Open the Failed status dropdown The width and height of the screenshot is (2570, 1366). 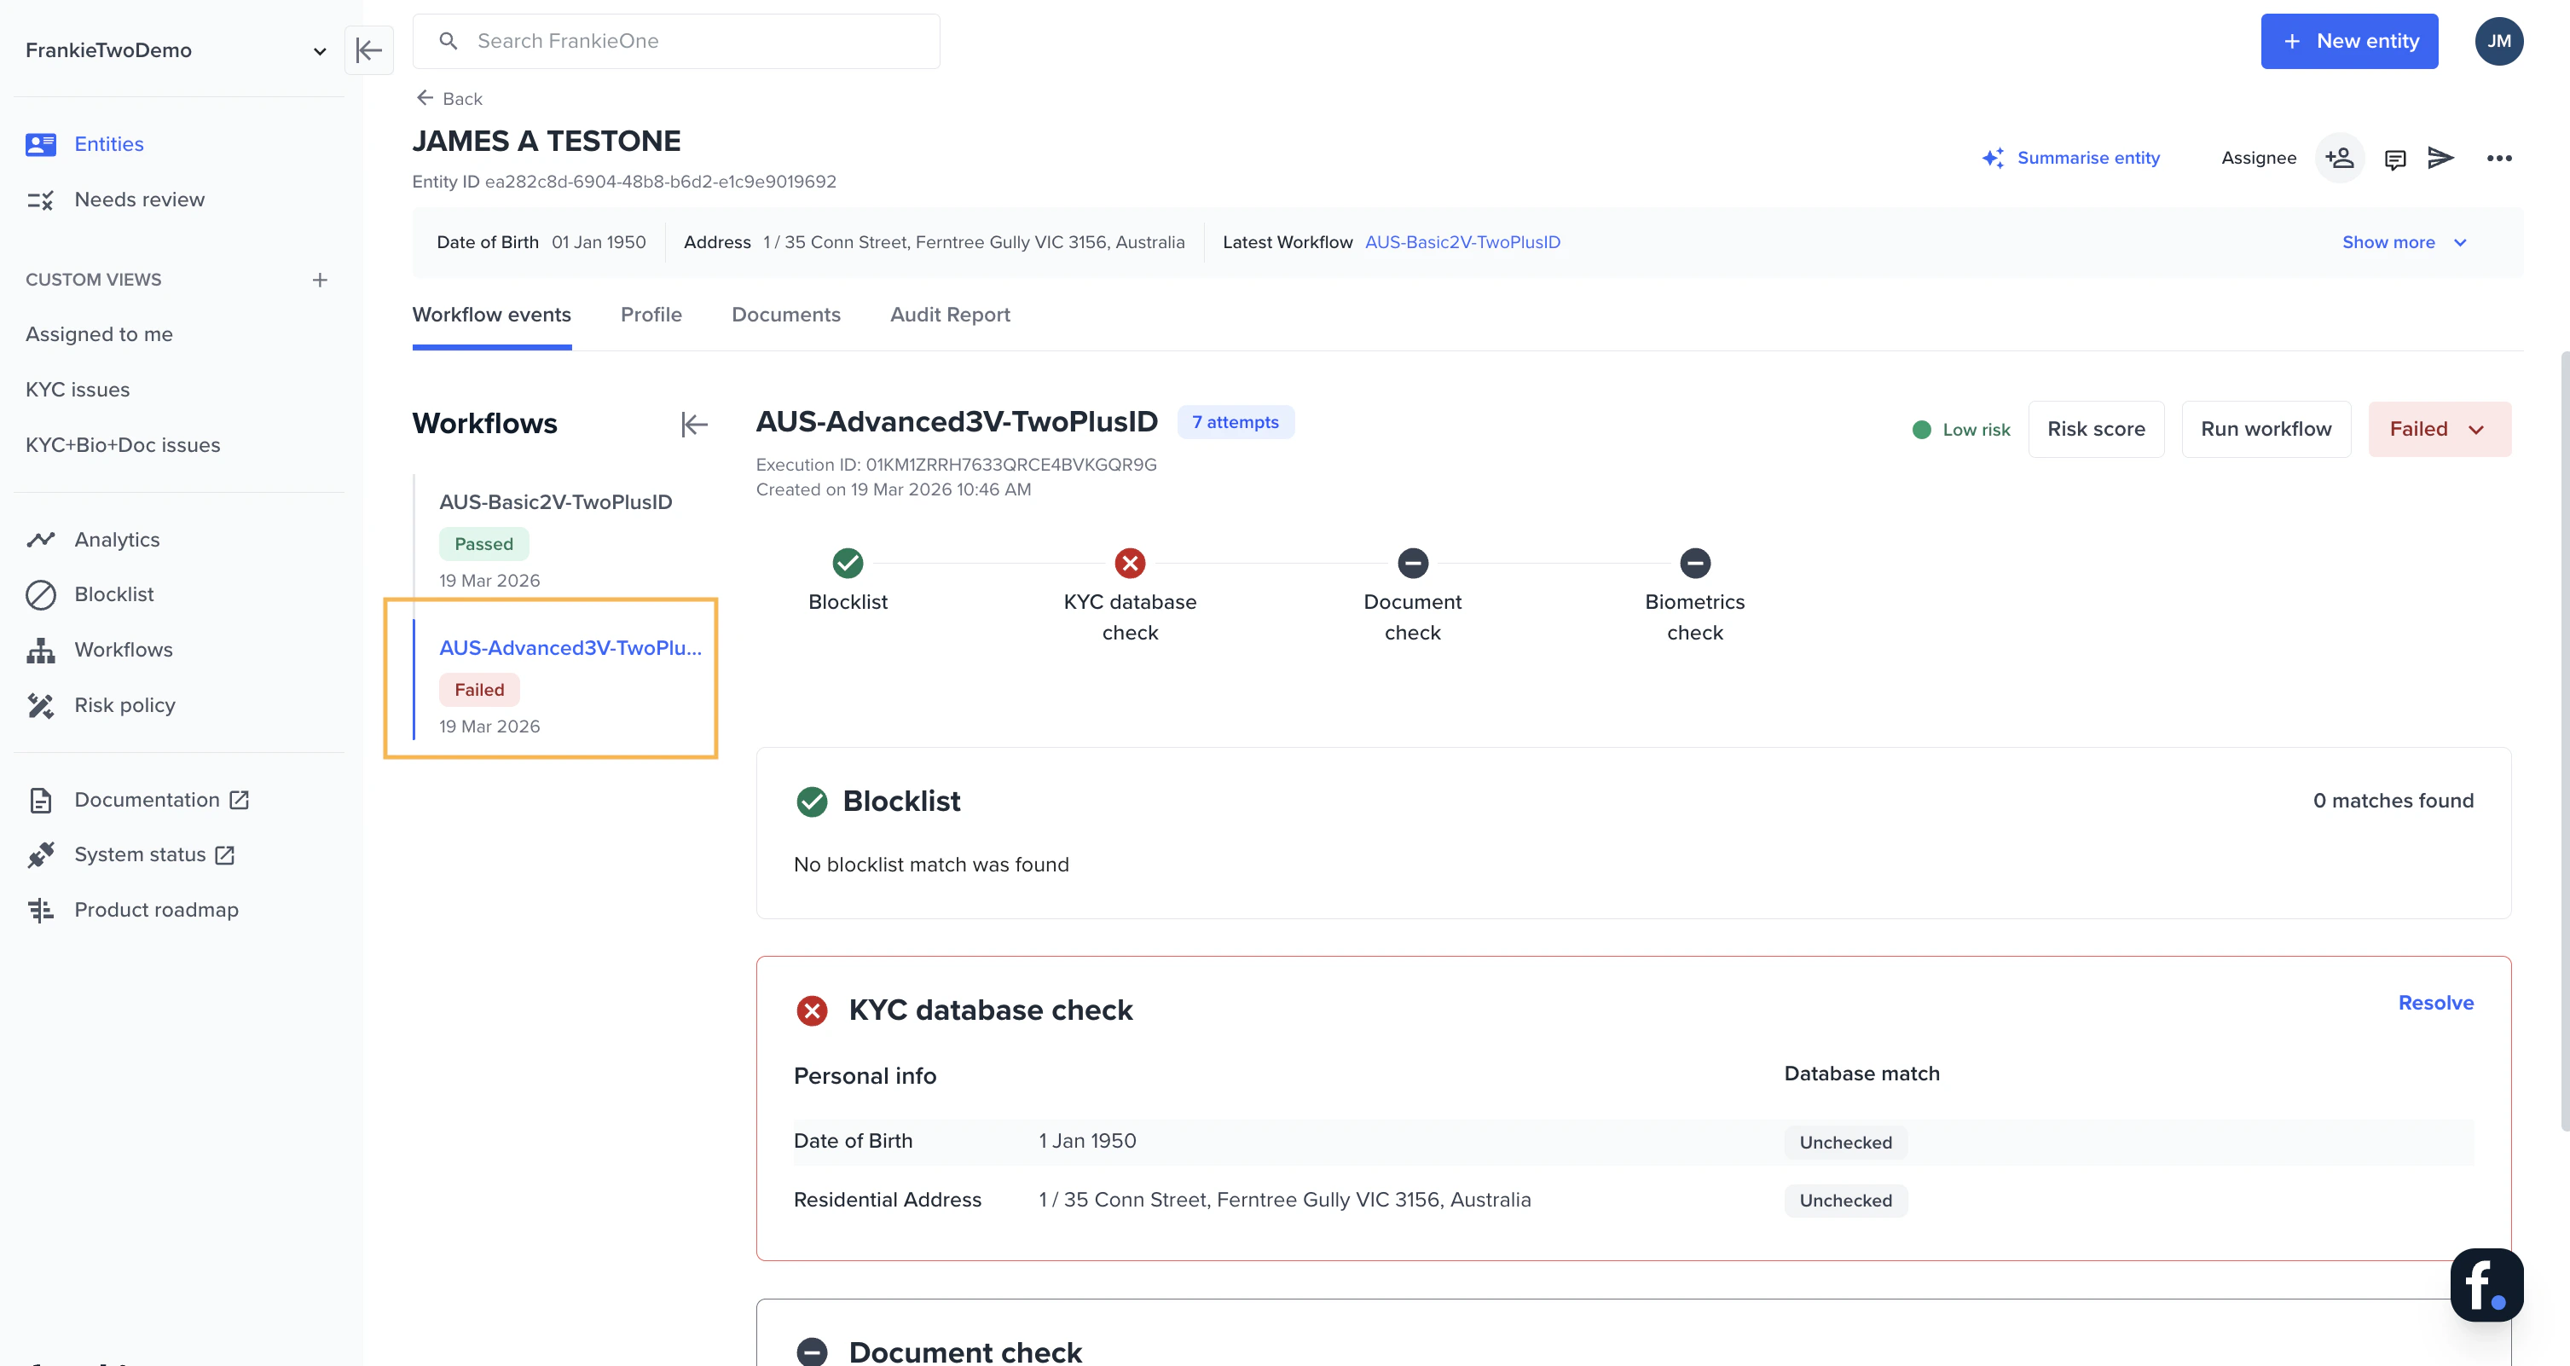click(x=2439, y=429)
